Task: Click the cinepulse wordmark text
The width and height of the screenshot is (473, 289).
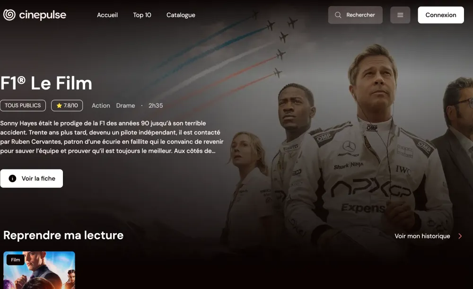Action: (43, 15)
